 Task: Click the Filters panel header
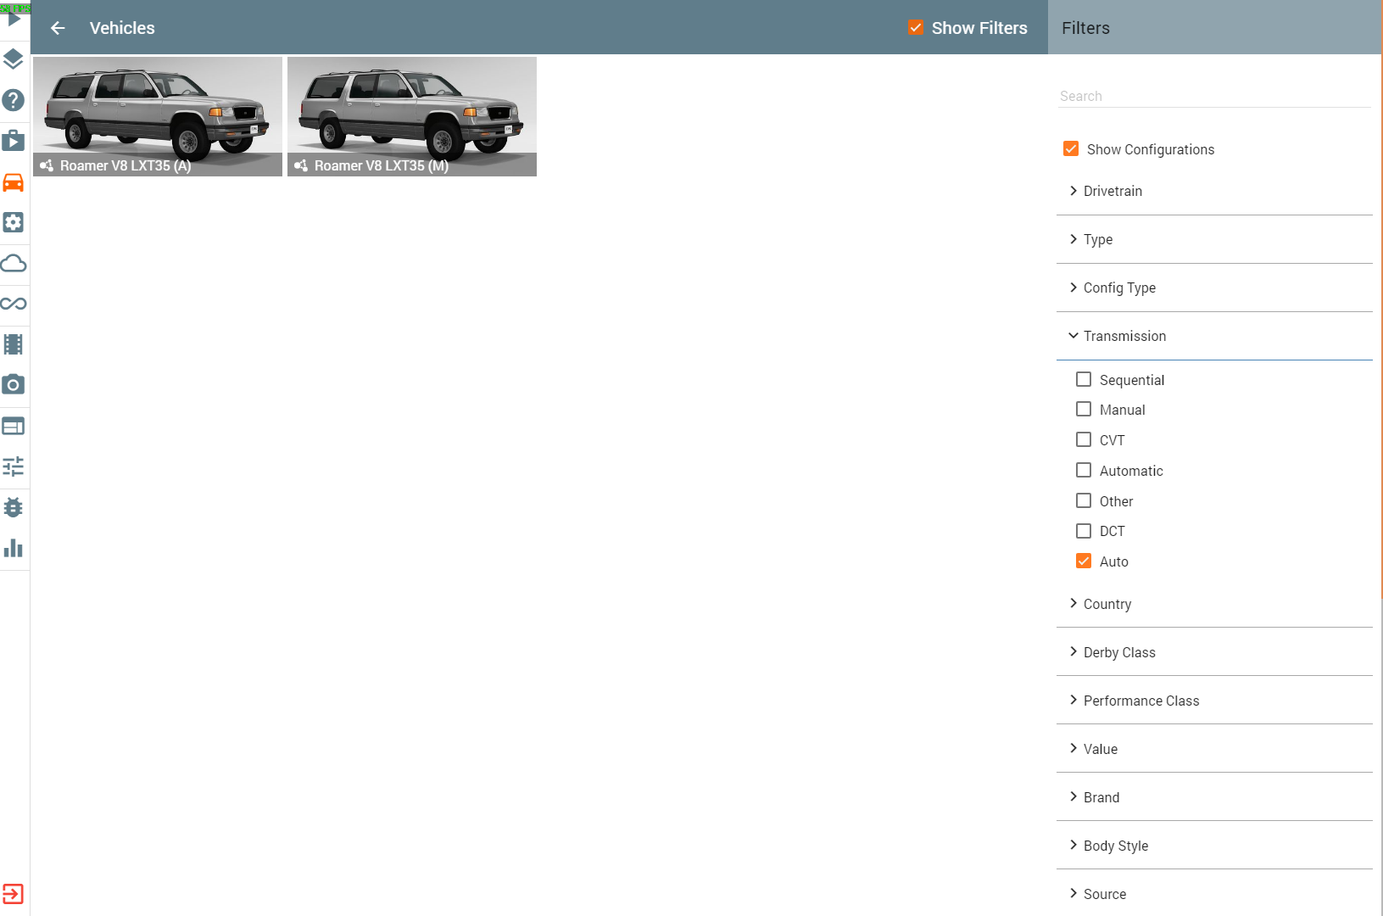(1215, 27)
